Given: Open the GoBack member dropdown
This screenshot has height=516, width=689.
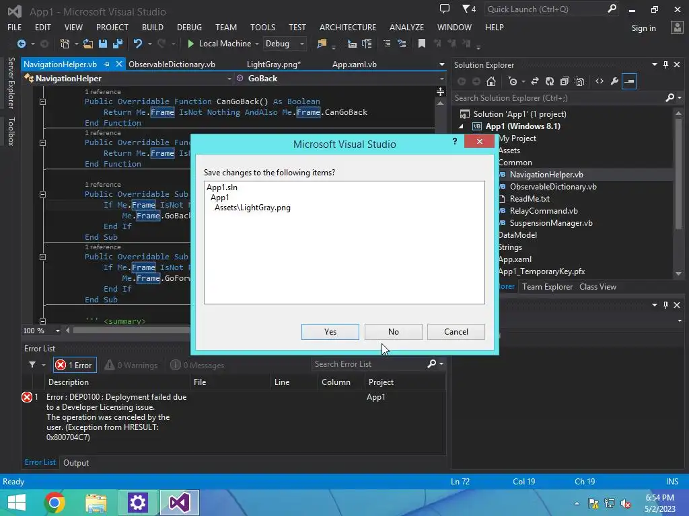Looking at the screenshot, I should [442, 79].
